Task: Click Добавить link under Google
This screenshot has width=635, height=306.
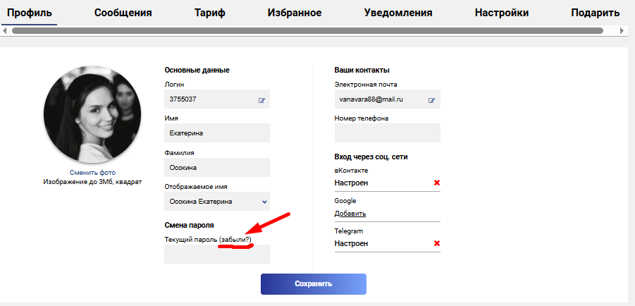Action: pos(350,213)
